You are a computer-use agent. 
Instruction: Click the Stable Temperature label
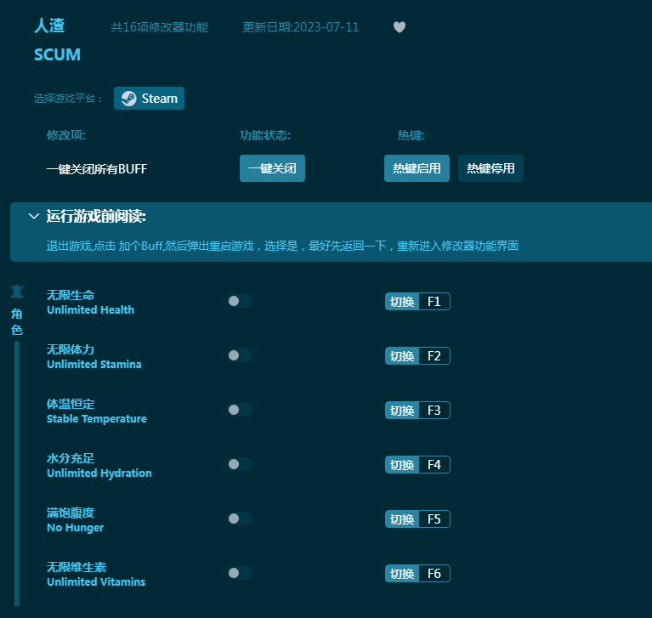point(96,419)
